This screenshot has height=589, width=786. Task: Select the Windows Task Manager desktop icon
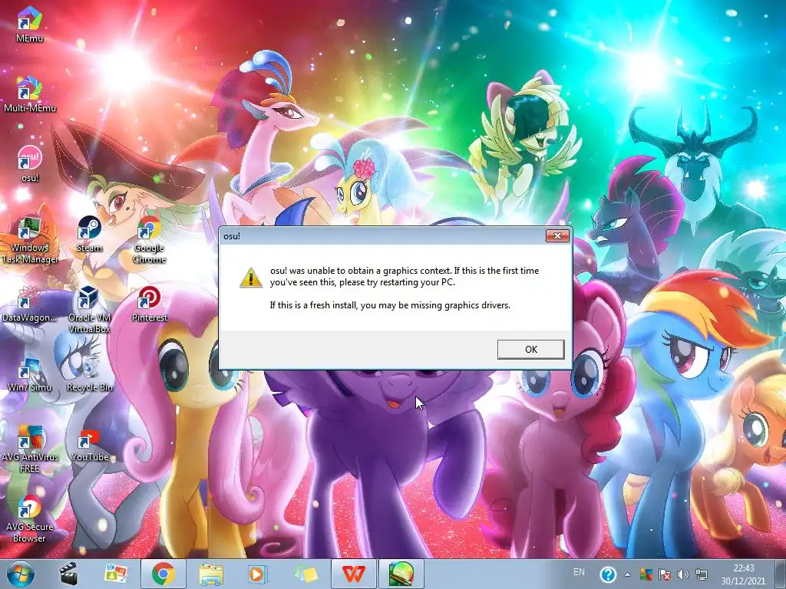(x=30, y=239)
